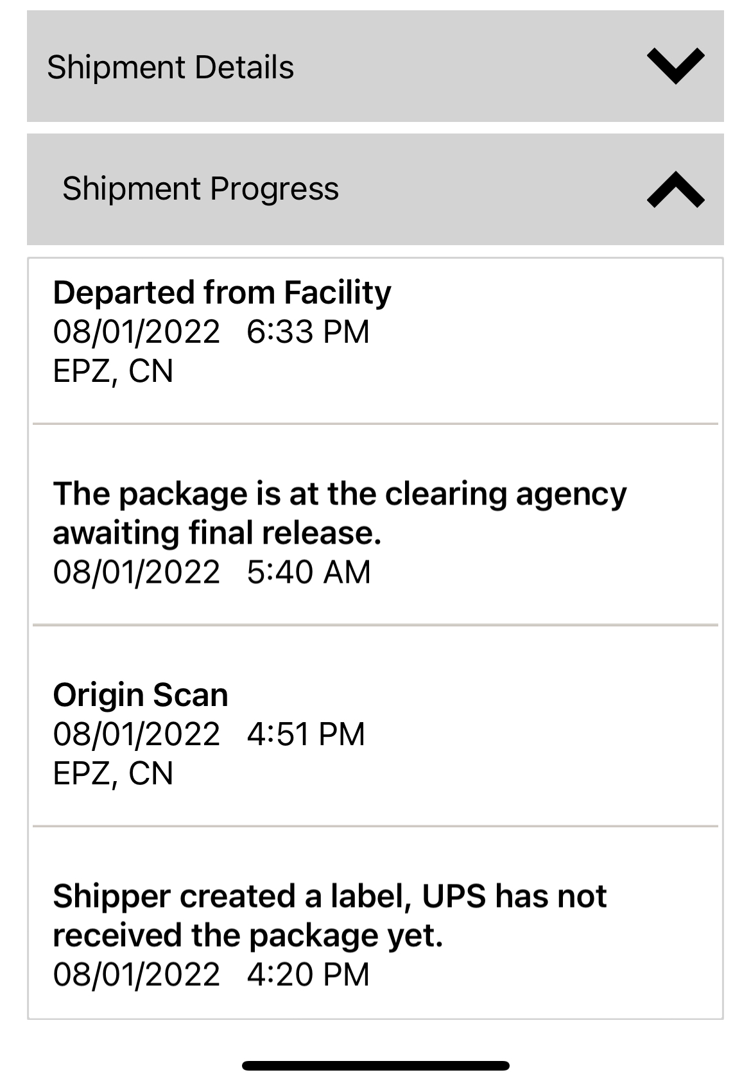Tap the 5:40 AM clearing agency timestamp
Screen dimensions: 751x1086
pyautogui.click(x=308, y=572)
